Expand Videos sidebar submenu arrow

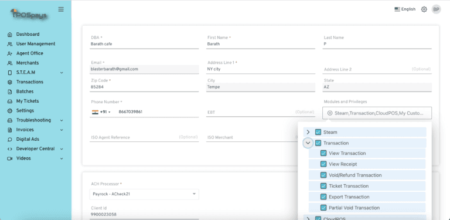62,158
